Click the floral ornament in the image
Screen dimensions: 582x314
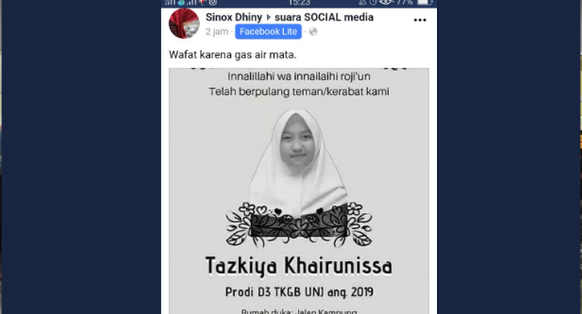coord(299,225)
